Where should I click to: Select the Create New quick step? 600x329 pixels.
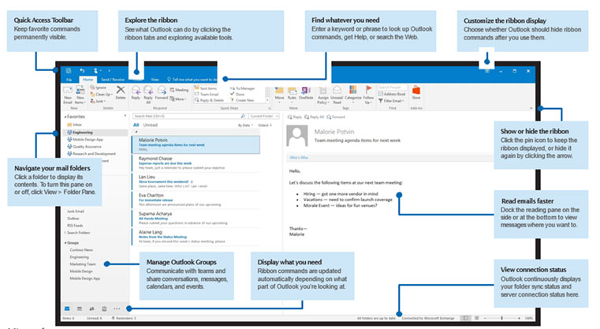pos(242,100)
